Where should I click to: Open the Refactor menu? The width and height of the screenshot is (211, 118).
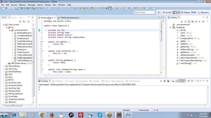click(x=22, y=5)
